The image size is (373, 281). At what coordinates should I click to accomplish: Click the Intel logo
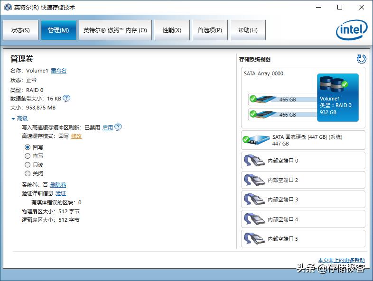(352, 30)
